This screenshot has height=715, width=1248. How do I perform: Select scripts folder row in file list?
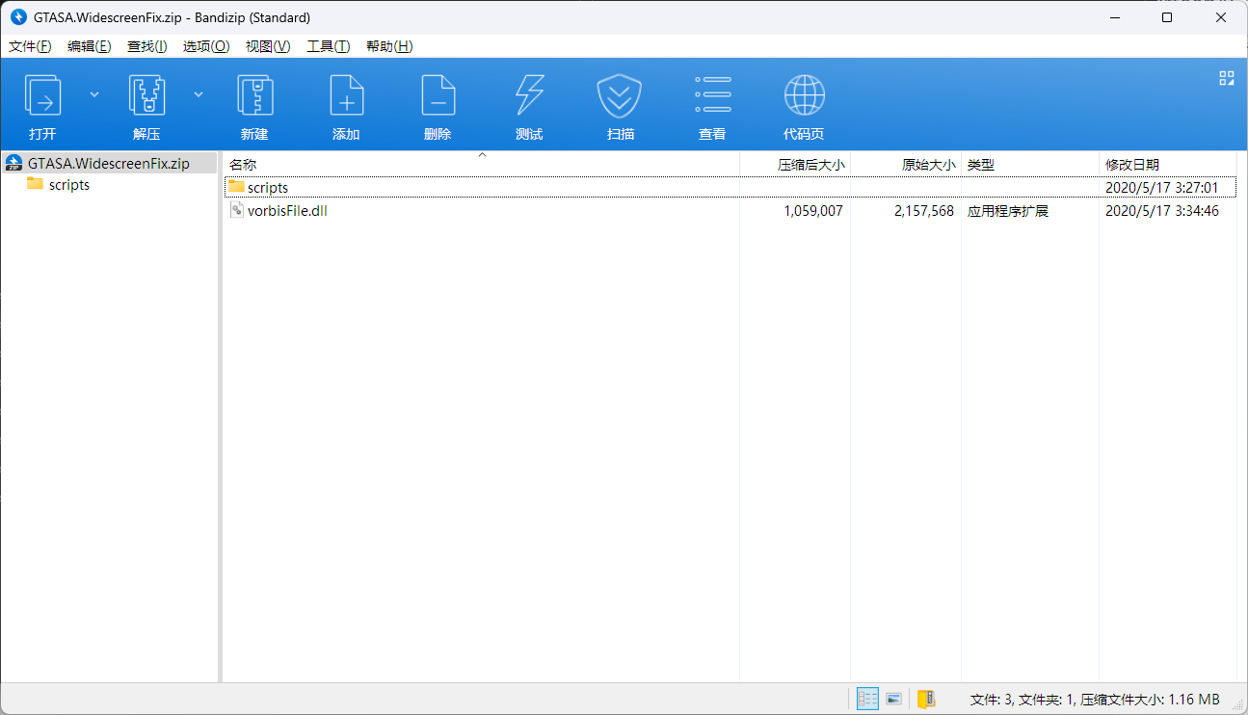coord(730,187)
